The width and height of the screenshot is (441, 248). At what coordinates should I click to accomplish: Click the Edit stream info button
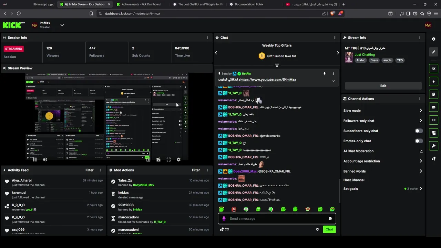383,86
